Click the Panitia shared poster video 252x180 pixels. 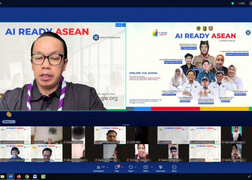point(189,67)
